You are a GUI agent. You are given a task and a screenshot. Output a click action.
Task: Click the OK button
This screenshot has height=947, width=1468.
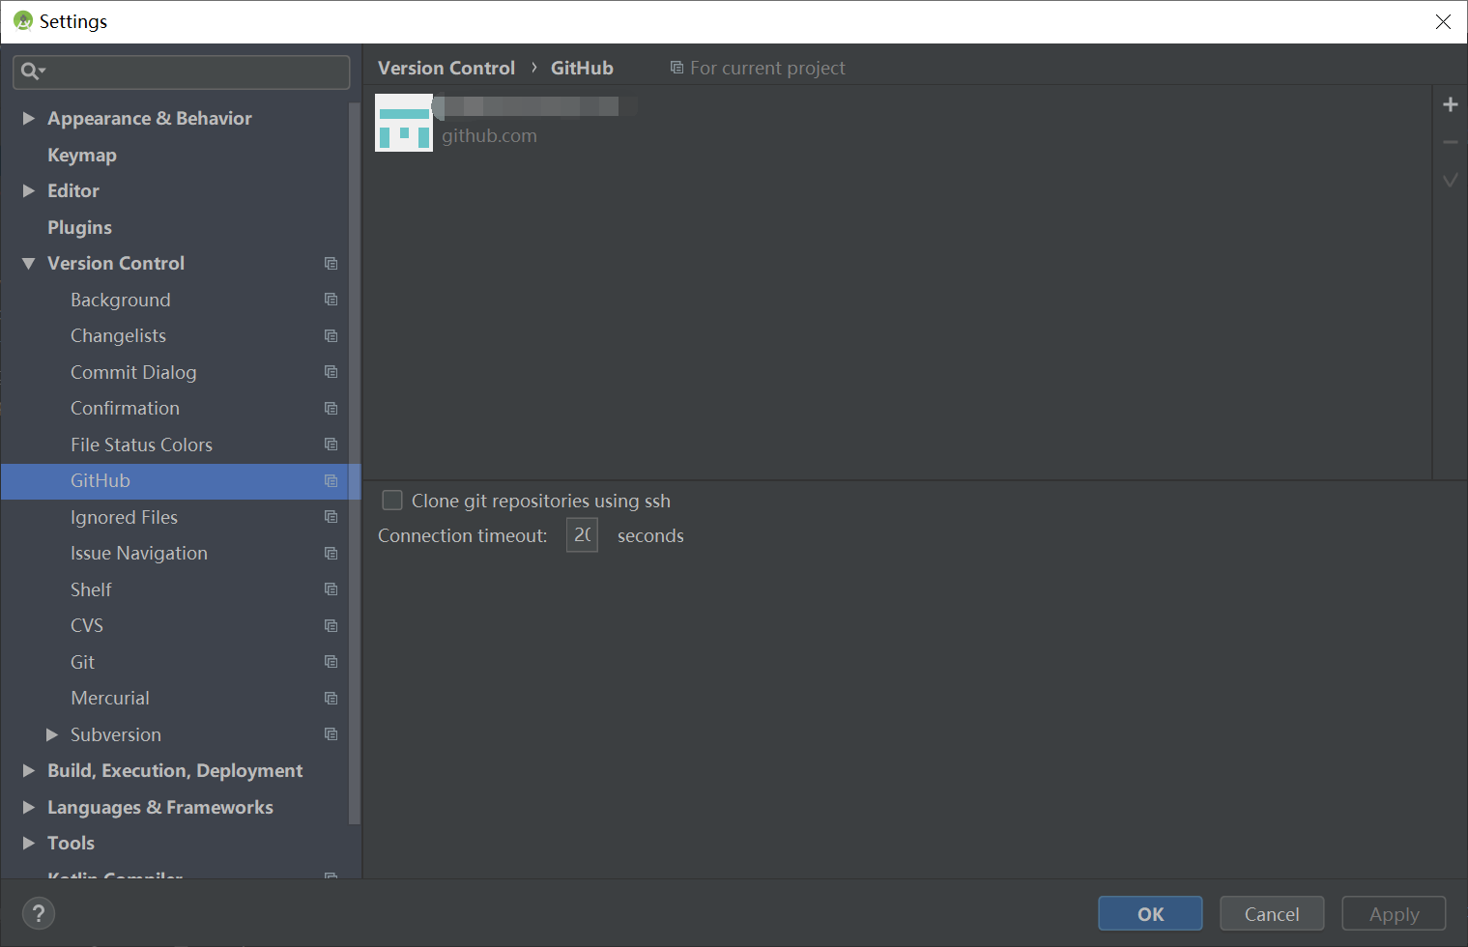pos(1150,913)
